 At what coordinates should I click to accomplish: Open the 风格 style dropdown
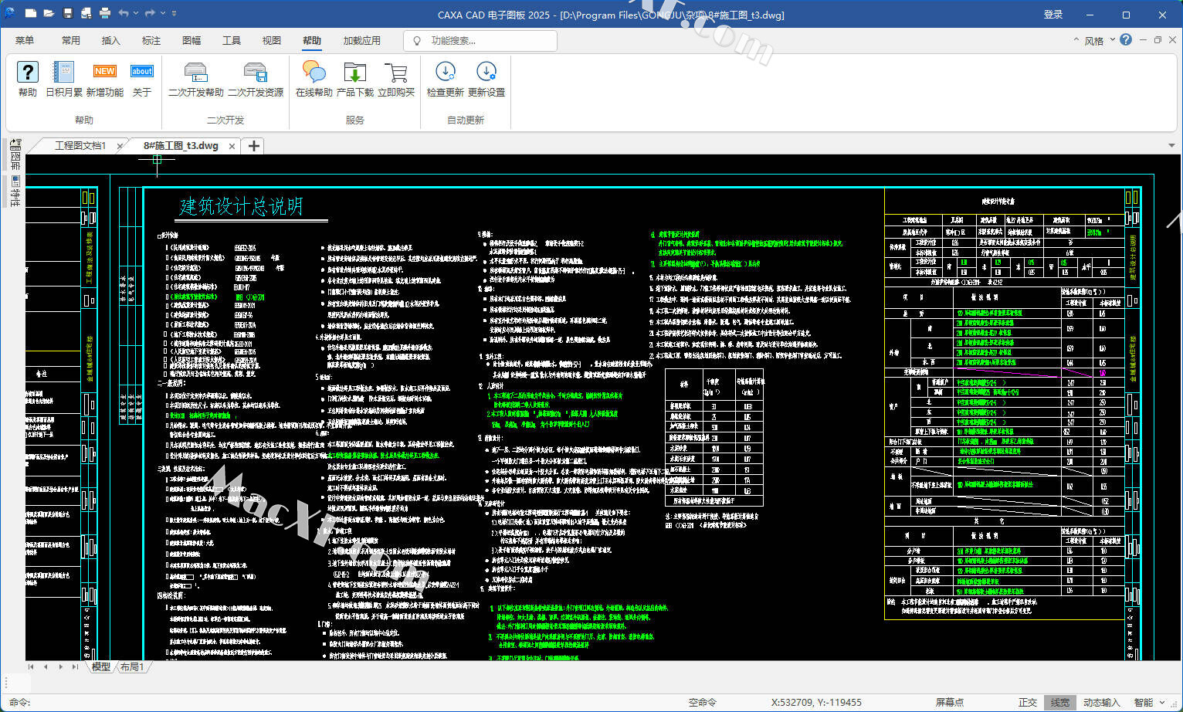(x=1100, y=41)
